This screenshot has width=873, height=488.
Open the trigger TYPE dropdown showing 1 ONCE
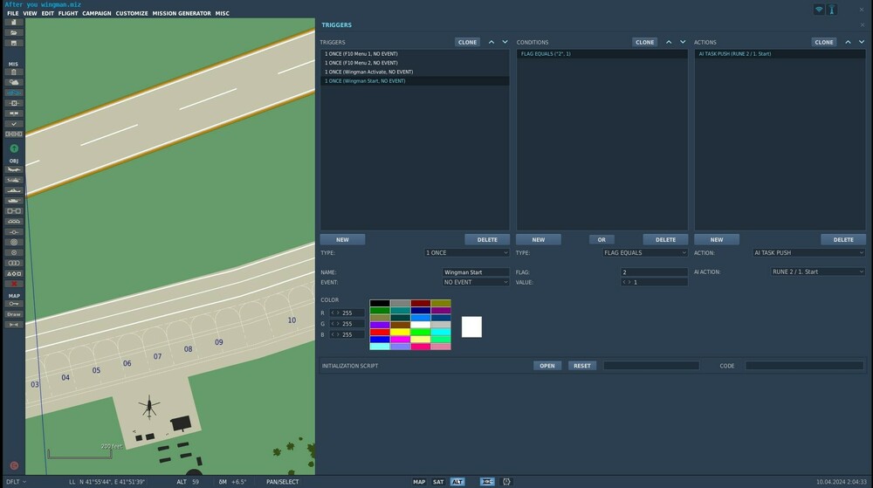pyautogui.click(x=467, y=253)
